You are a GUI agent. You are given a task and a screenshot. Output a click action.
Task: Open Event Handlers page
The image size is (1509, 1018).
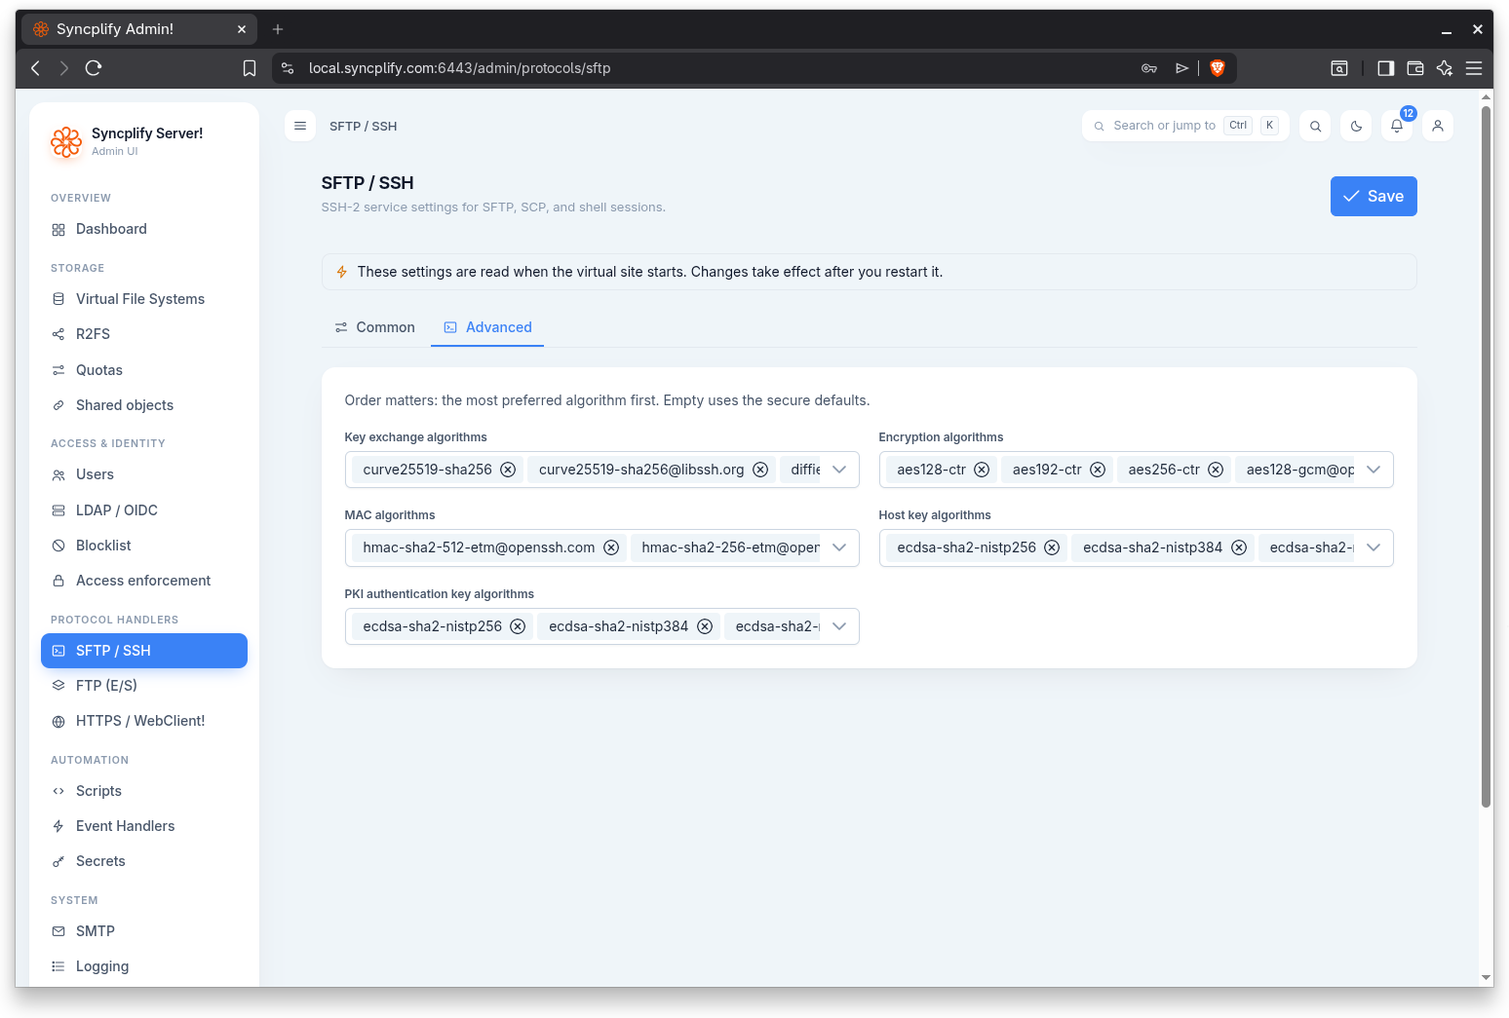[144, 826]
